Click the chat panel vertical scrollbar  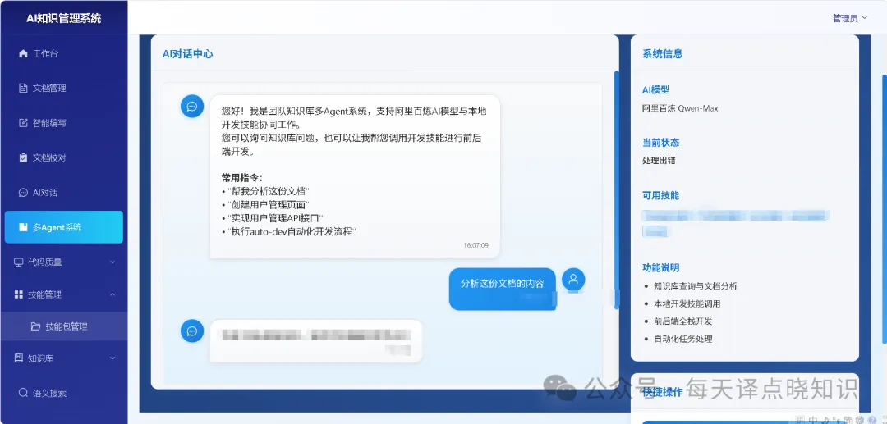[x=617, y=189]
